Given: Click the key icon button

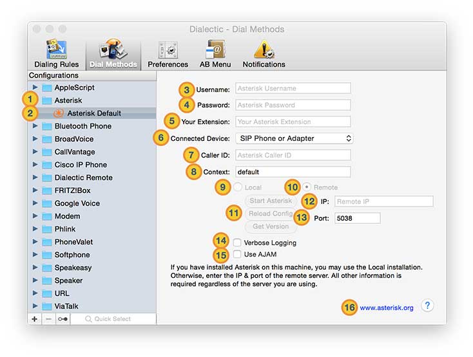Looking at the screenshot, I should coord(63,319).
